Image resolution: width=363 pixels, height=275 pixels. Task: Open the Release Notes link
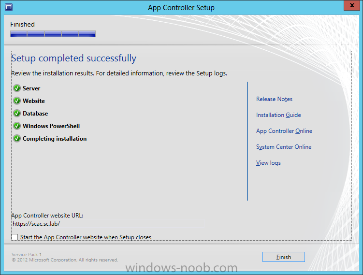[x=274, y=99]
